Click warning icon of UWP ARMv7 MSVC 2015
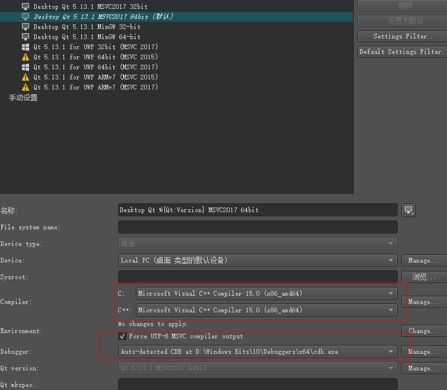Screen dimensions: 447x390 pyautogui.click(x=26, y=77)
